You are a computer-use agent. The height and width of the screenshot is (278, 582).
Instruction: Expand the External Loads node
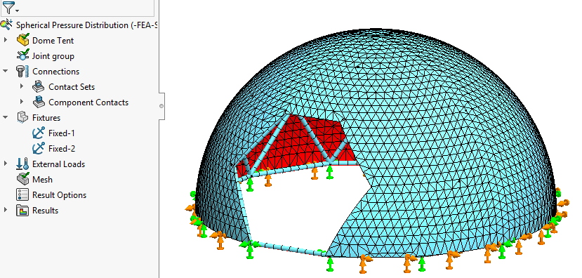[5, 164]
